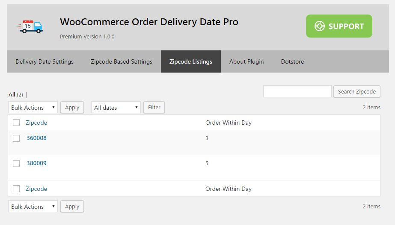Image resolution: width=395 pixels, height=225 pixels.
Task: Focus the zipcode search input field
Action: (297, 91)
